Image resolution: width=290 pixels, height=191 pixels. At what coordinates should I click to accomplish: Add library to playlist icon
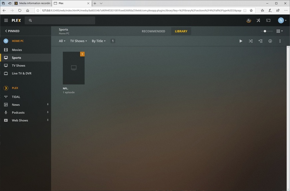tap(260, 41)
